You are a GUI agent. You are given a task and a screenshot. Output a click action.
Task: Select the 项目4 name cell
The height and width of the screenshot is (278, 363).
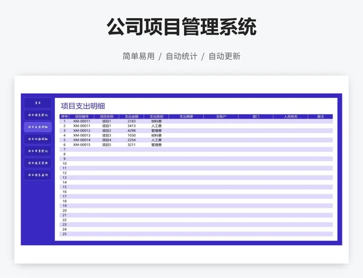(106, 140)
